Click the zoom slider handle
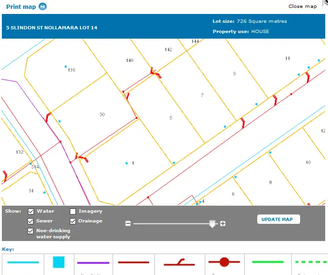 (213, 224)
